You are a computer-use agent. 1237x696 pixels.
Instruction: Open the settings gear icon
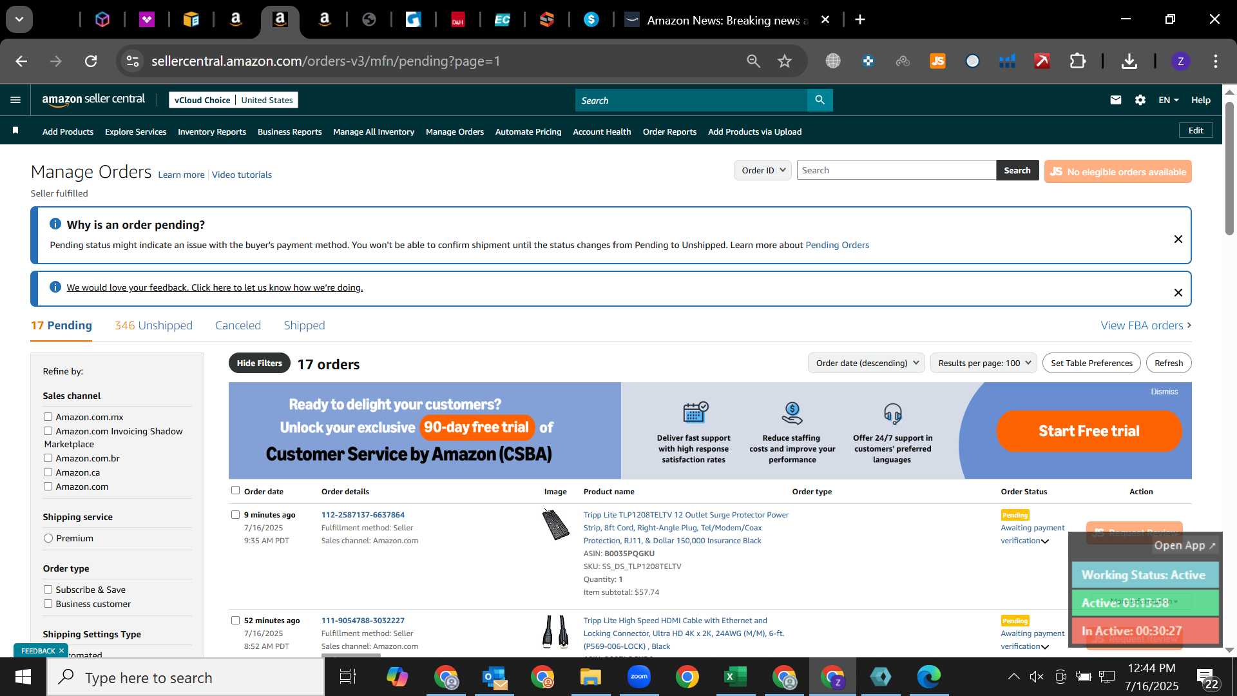tap(1140, 100)
